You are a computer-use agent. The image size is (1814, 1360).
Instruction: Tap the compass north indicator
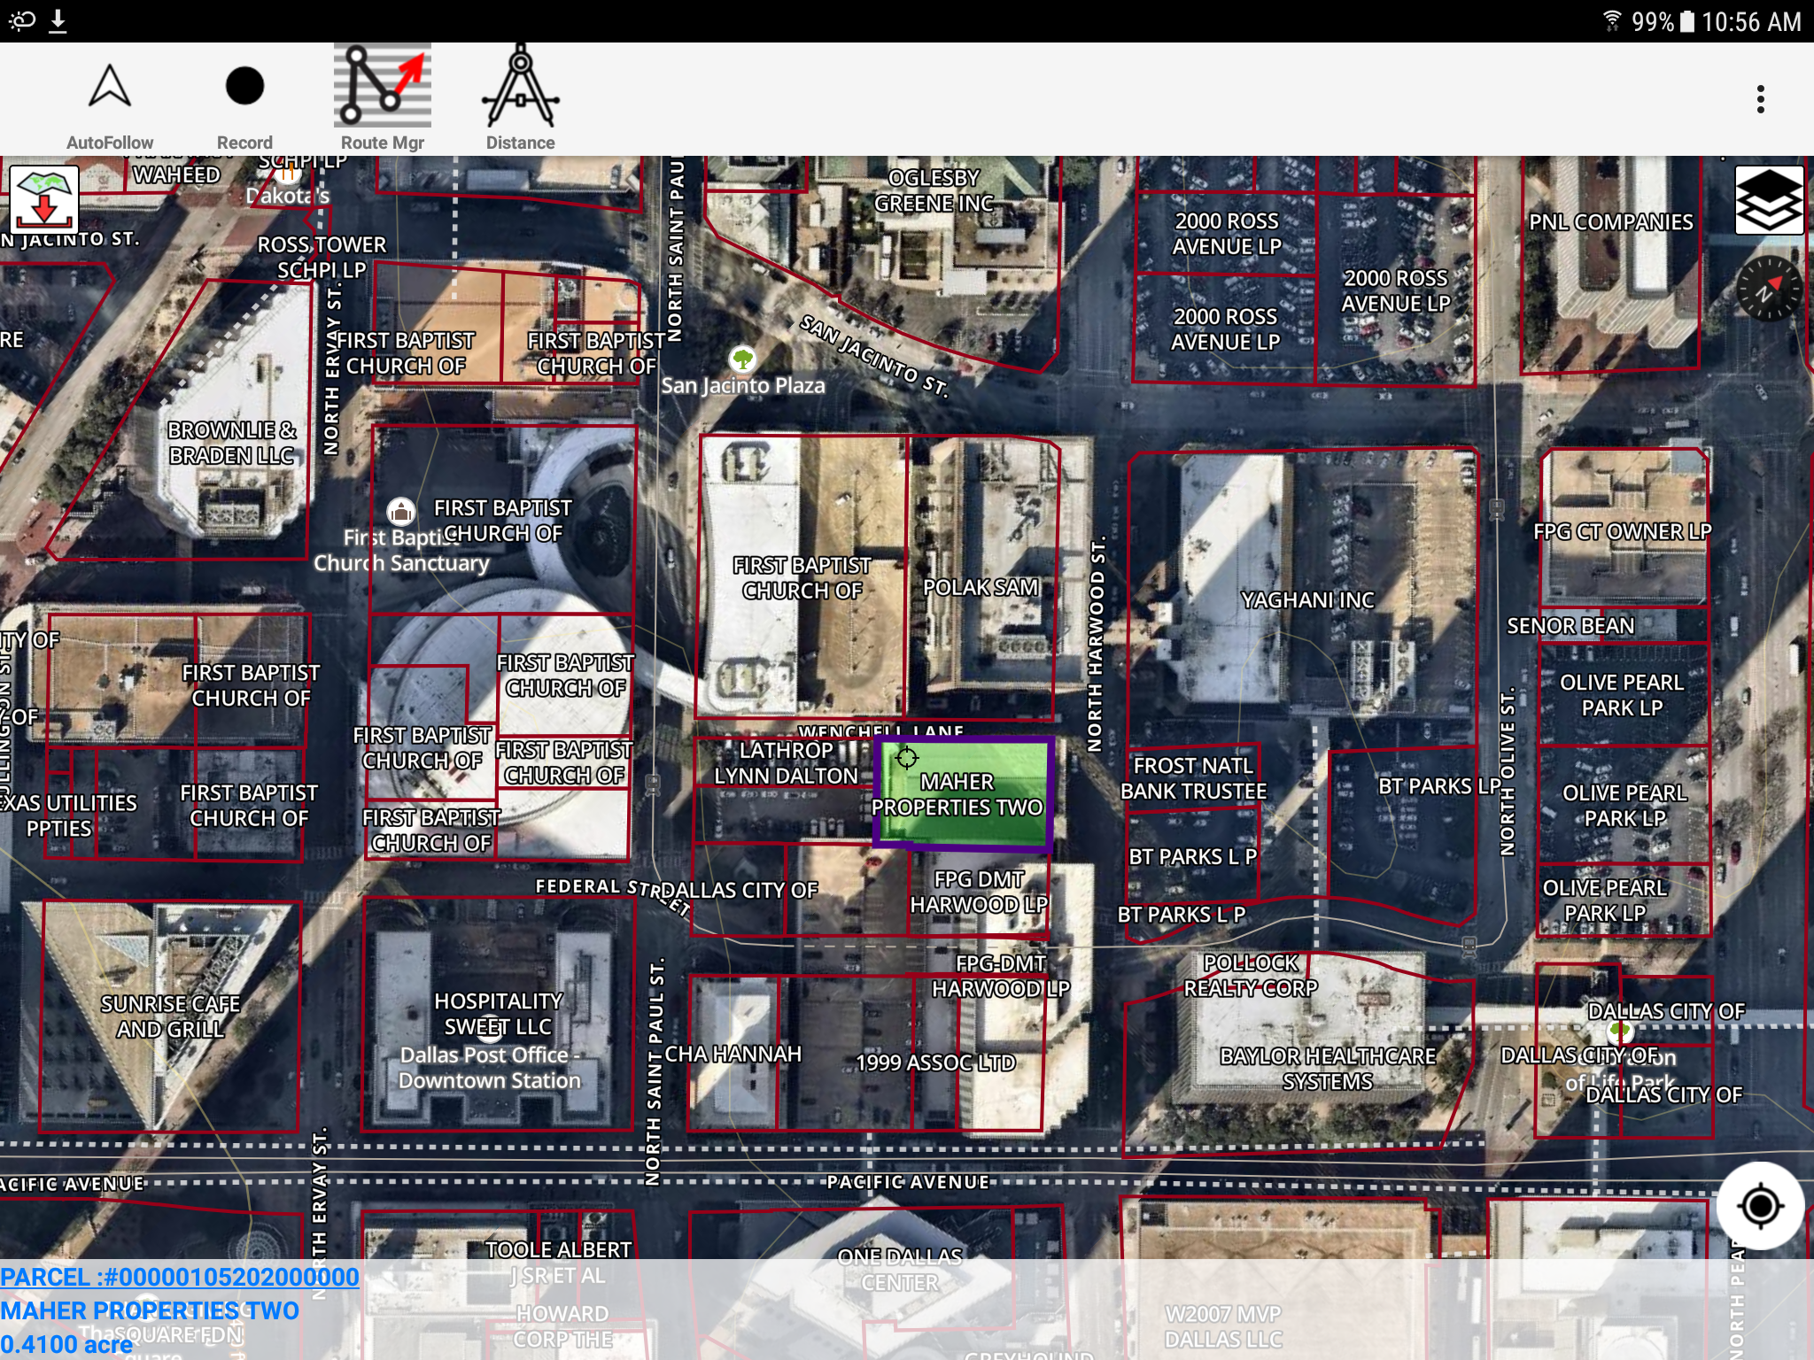1769,289
